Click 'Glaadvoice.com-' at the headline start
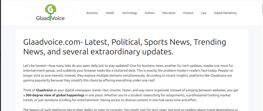 click(53, 42)
